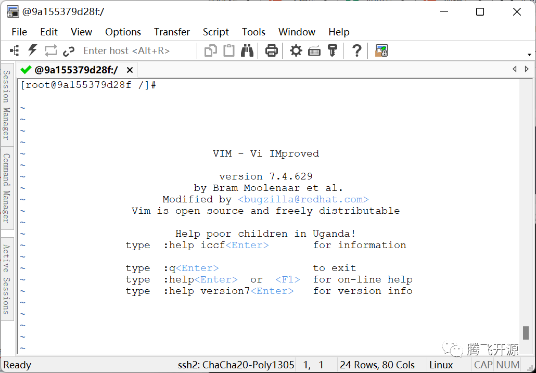Click the NUM indicator in status bar
This screenshot has height=373, width=536.
tap(507, 365)
